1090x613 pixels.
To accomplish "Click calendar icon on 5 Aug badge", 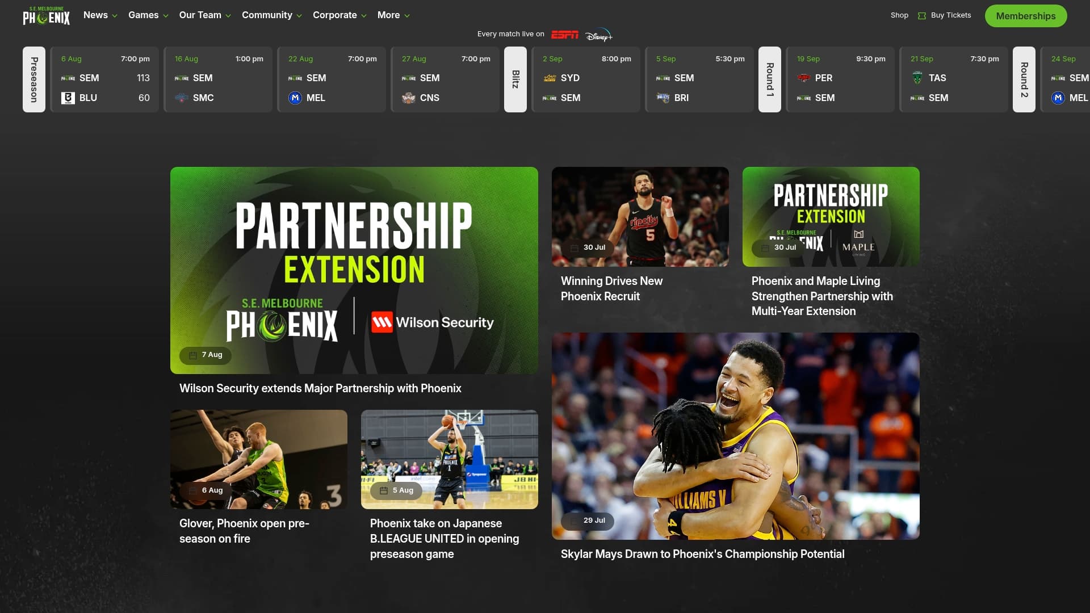I will coord(384,491).
